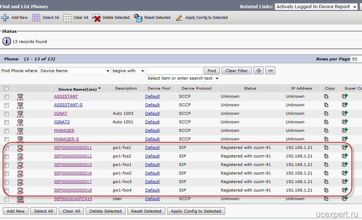
Task: Open the Related Links dropdown
Action: click(316, 7)
